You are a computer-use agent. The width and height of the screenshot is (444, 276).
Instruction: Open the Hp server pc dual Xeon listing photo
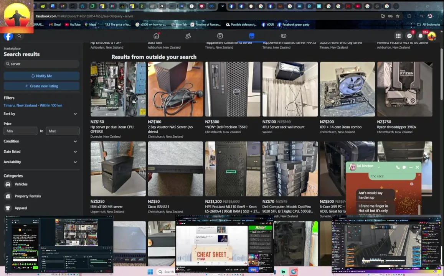pos(118,89)
